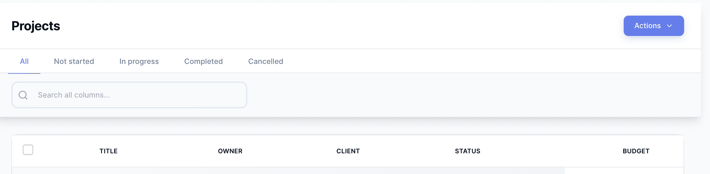Click the down arrow beside Actions label

(x=669, y=26)
